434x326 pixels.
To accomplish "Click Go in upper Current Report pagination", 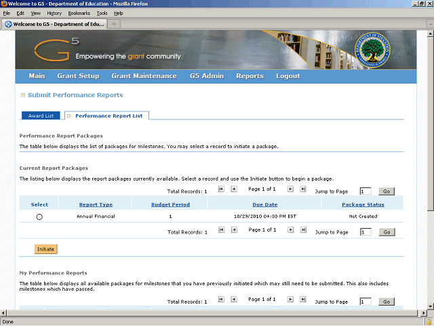I will [387, 192].
